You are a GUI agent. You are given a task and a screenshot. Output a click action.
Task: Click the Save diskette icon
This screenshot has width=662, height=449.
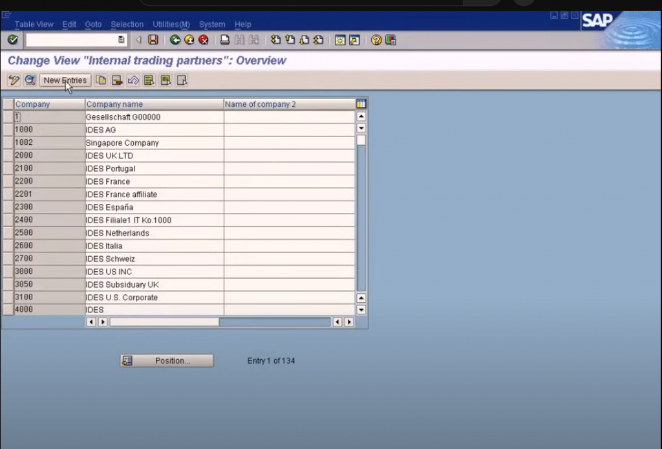pos(153,39)
